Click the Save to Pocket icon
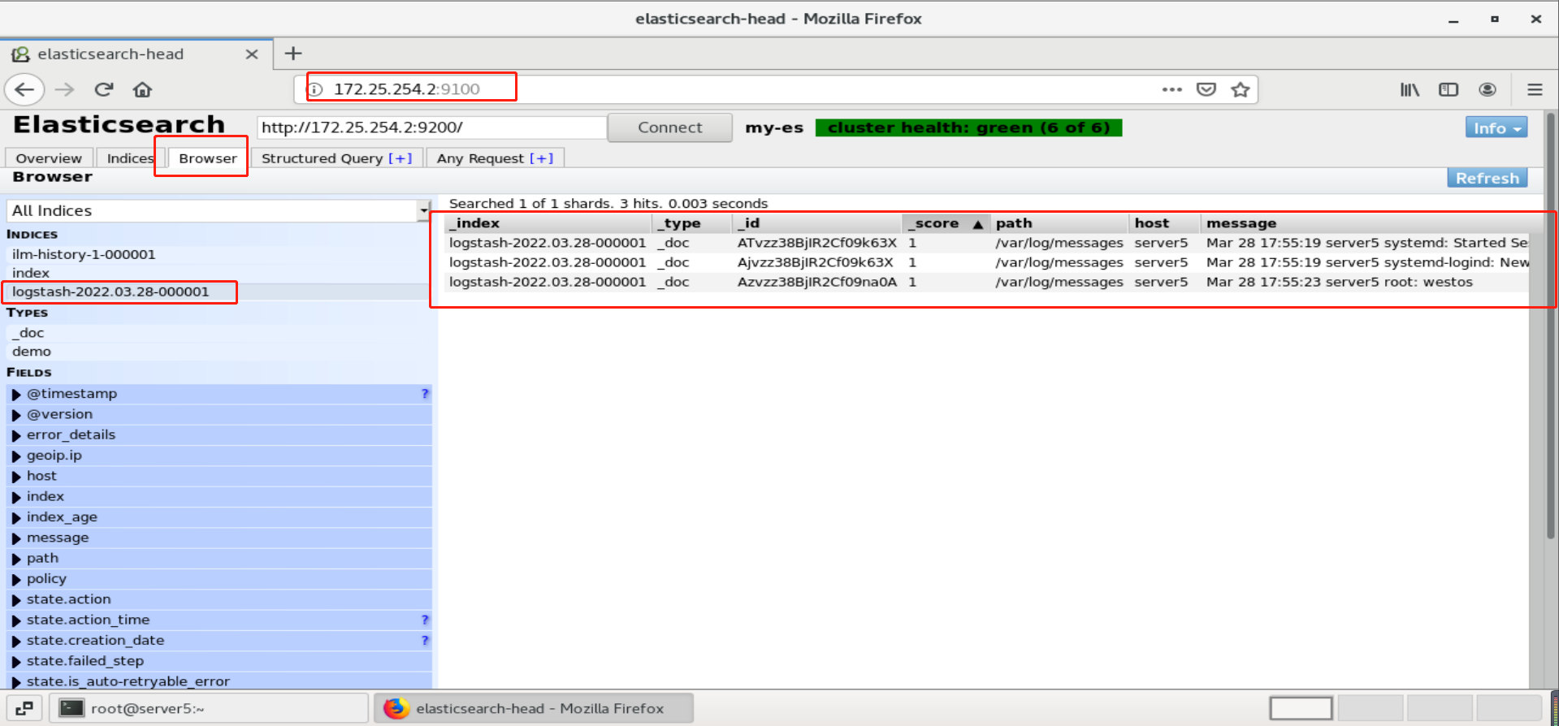Image resolution: width=1559 pixels, height=726 pixels. 1206,89
